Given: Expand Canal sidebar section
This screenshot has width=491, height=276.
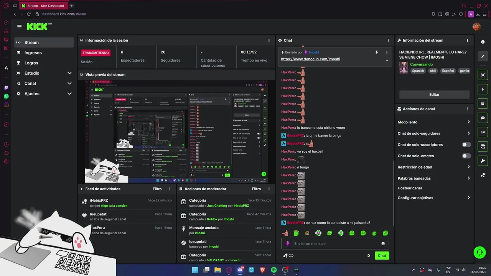Looking at the screenshot, I should [69, 83].
